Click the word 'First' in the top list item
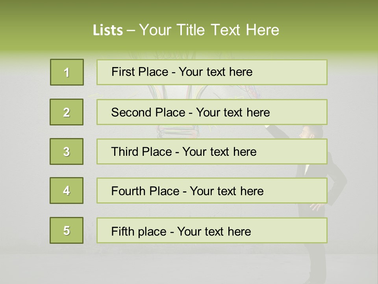378x284 pixels. (x=121, y=72)
